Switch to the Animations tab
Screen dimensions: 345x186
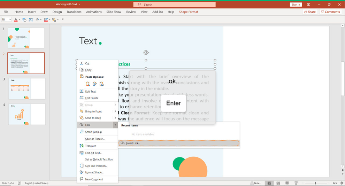[94, 12]
